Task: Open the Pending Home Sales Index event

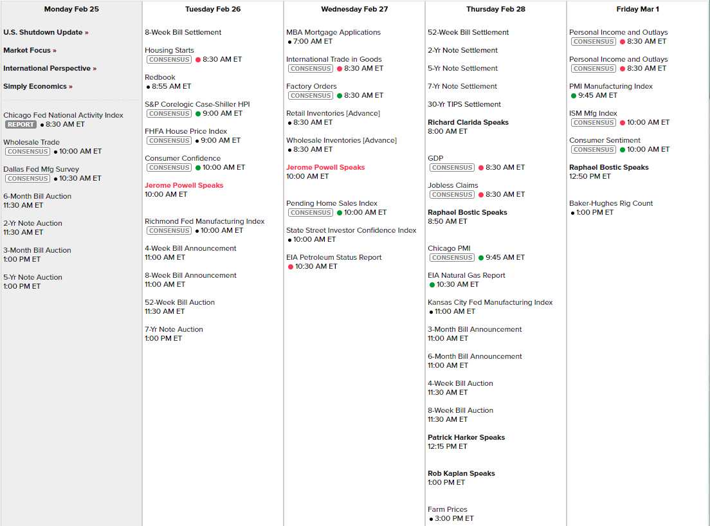Action: (332, 203)
